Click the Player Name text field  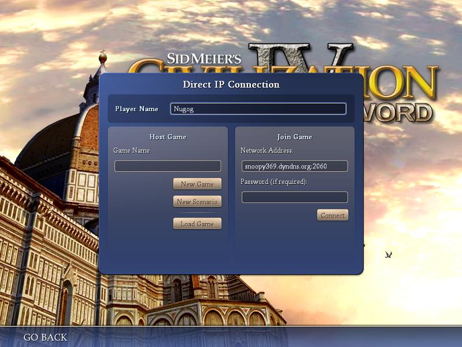coord(258,109)
